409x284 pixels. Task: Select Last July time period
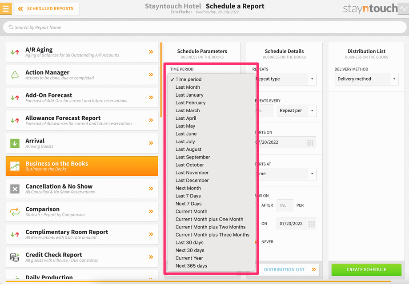[211, 142]
